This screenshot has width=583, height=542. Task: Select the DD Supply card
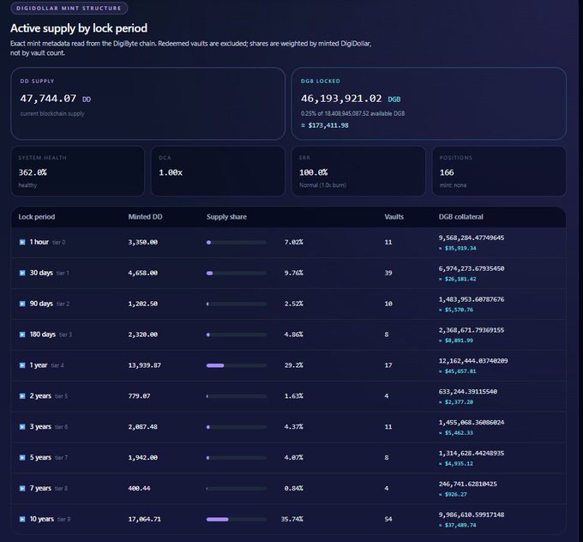148,104
